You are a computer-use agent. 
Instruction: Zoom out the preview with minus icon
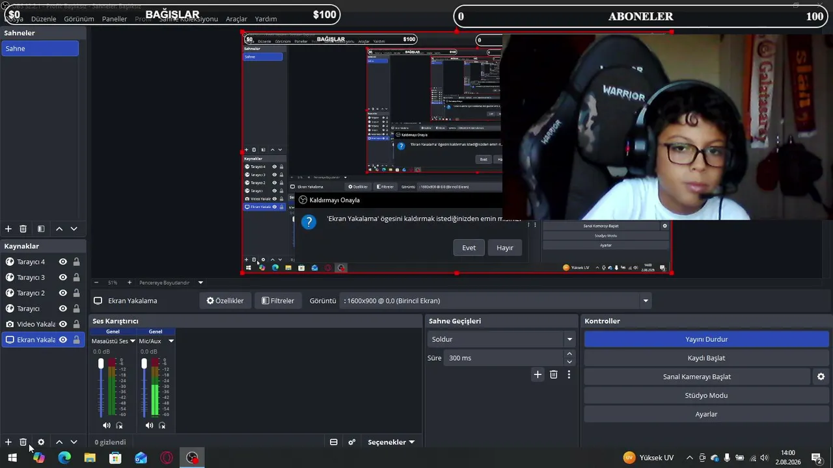tap(96, 283)
